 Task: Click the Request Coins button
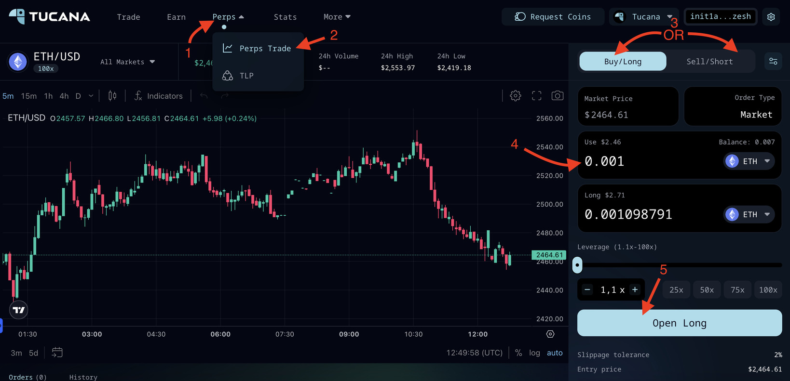coord(553,17)
